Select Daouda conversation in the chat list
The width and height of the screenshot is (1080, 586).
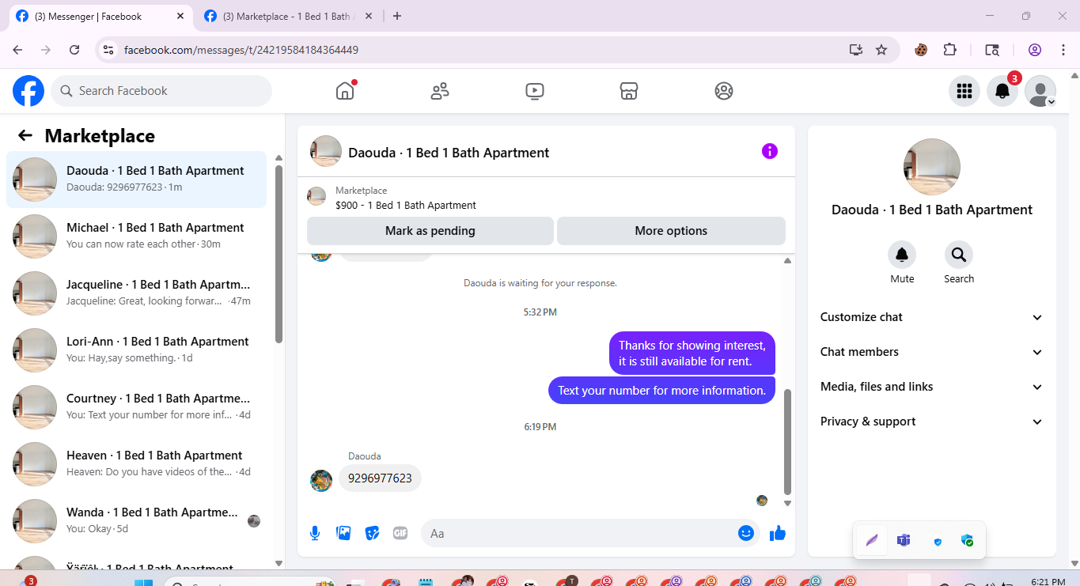point(136,180)
